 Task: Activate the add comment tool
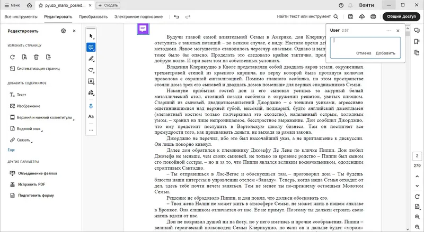91,48
